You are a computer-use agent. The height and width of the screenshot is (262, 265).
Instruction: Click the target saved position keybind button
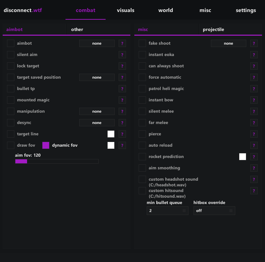[97, 77]
